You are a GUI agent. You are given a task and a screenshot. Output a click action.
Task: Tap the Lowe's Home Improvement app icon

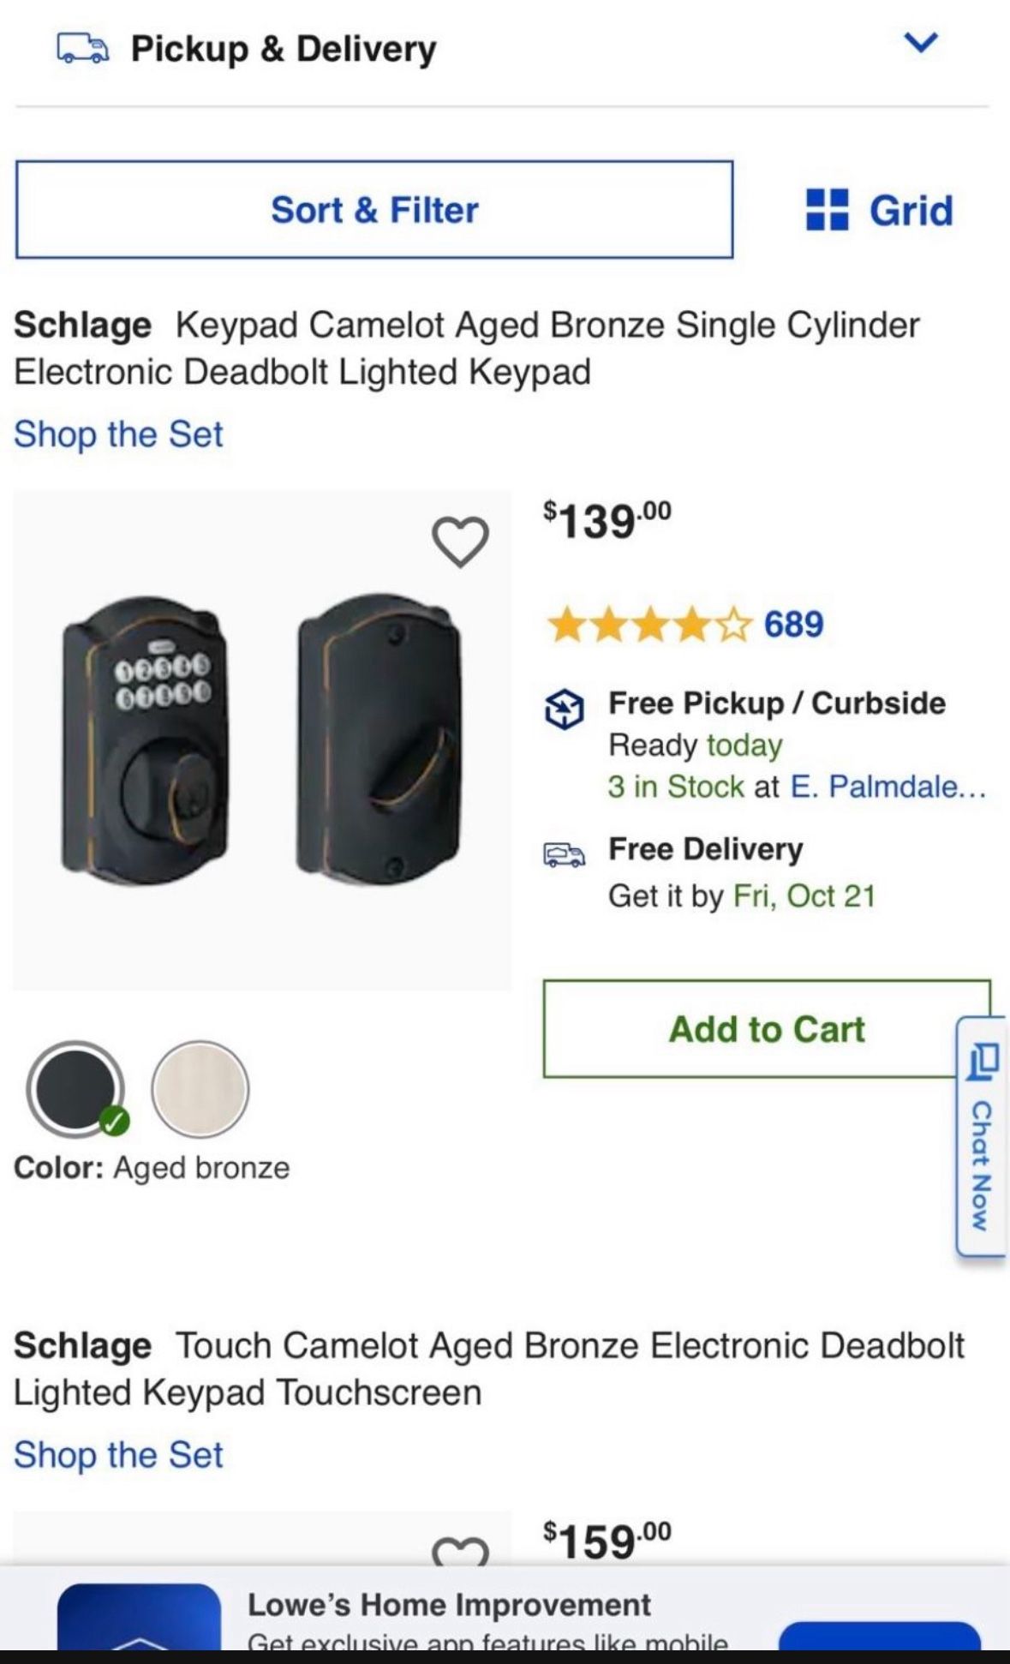point(139,1619)
